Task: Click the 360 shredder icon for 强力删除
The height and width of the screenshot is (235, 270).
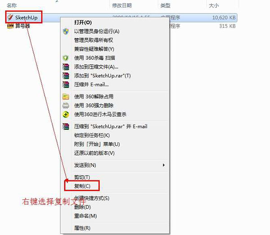Action: pyautogui.click(x=66, y=106)
